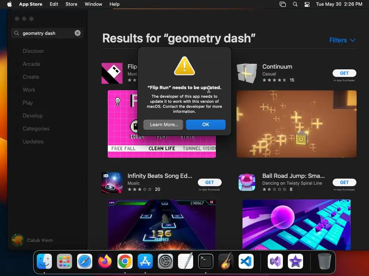369x276 pixels.
Task: Click the geometry dash search field
Action: click(x=47, y=33)
